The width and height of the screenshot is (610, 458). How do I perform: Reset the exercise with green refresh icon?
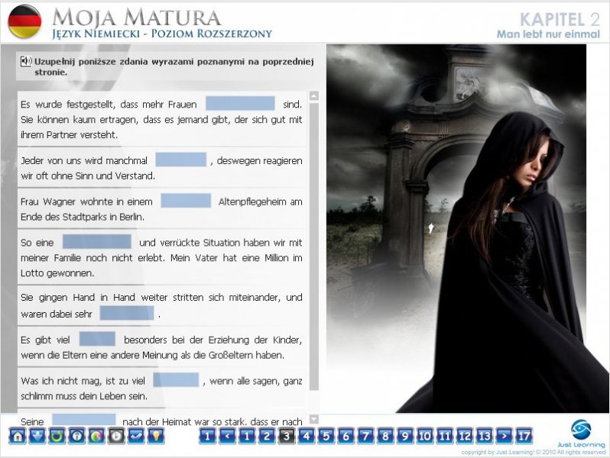pos(57,436)
